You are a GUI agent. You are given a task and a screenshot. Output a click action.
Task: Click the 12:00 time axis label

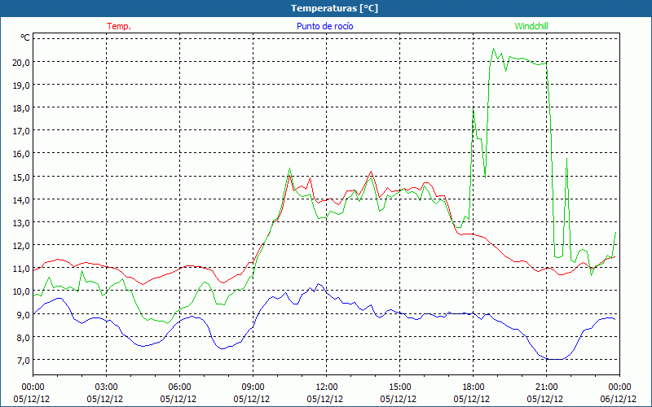(x=327, y=387)
